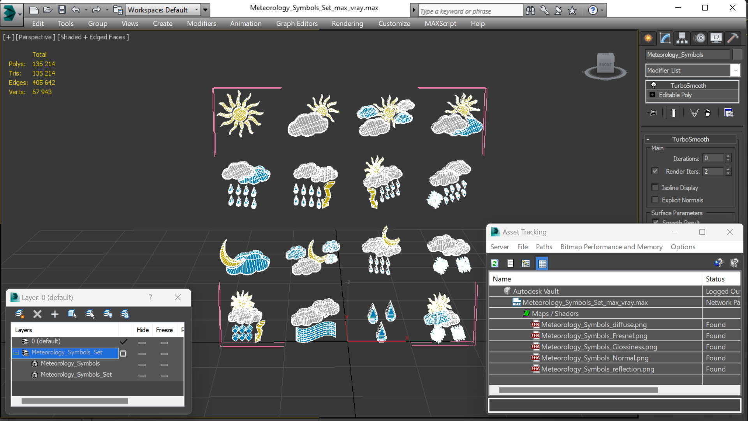Click Hide/Unhide All Layers icon

coord(108,314)
